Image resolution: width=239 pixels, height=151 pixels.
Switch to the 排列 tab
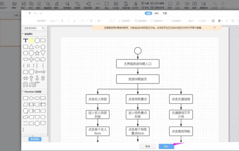coord(157,14)
